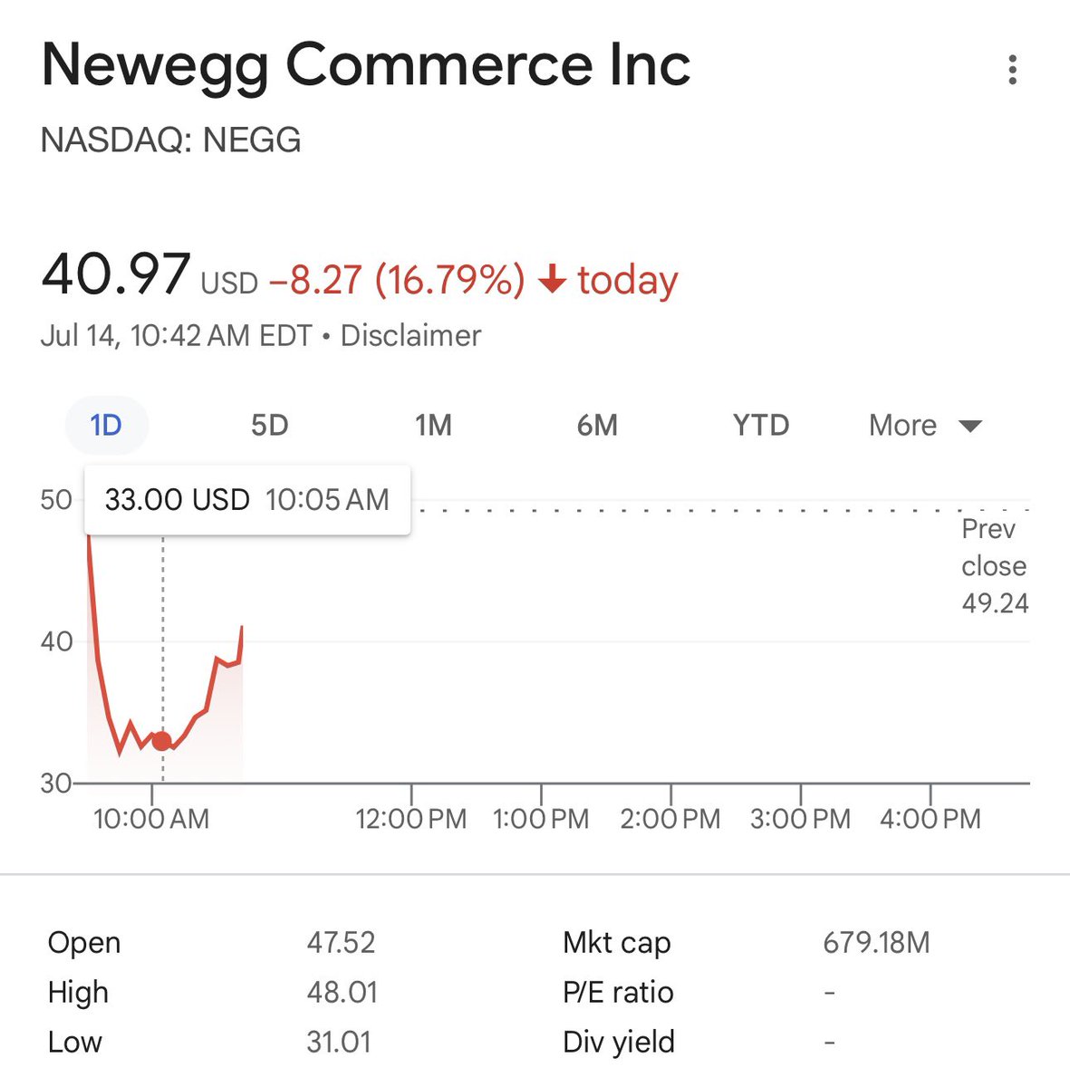Screen dimensions: 1070x1087
Task: Click the red down arrow icon
Action: (x=552, y=280)
